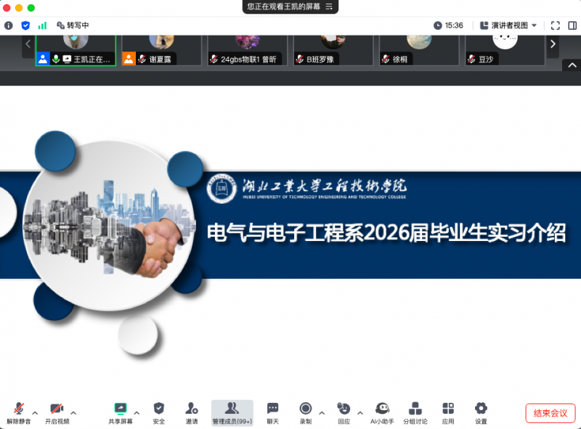Start recording with 录制 icon
Viewport: 581px width, 429px height.
click(x=306, y=412)
